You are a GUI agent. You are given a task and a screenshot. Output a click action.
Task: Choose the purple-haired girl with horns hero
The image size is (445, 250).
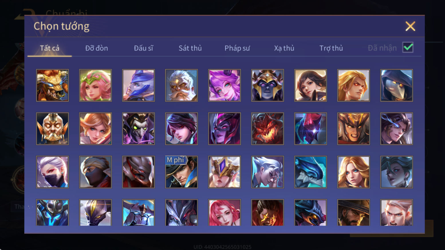[x=225, y=85]
